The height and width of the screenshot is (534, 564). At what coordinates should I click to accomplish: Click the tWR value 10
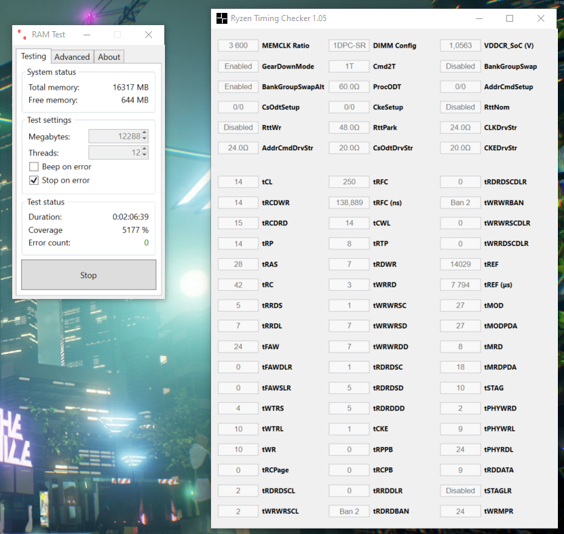click(238, 449)
